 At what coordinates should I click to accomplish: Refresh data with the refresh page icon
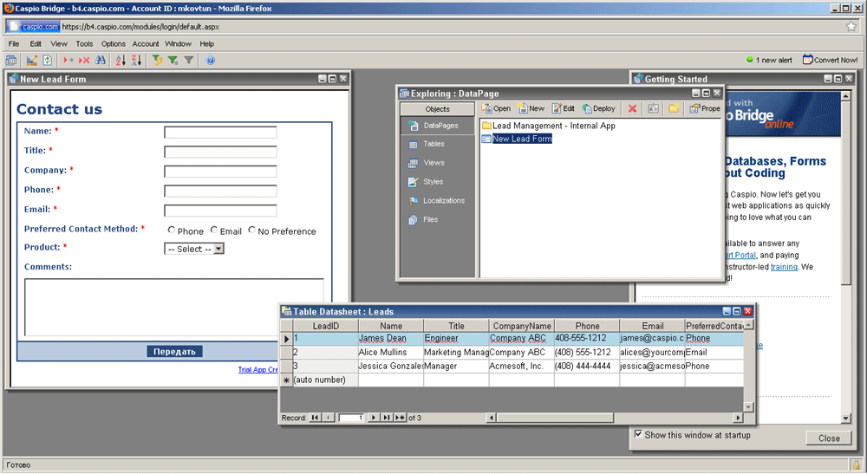[48, 60]
